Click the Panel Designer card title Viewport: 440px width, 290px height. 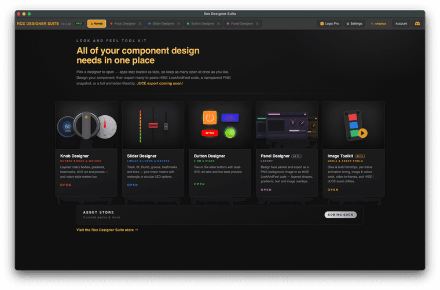tap(275, 156)
